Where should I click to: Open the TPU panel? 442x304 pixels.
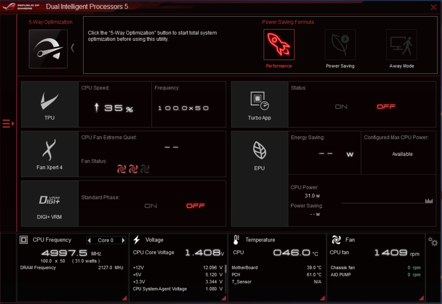coord(49,104)
